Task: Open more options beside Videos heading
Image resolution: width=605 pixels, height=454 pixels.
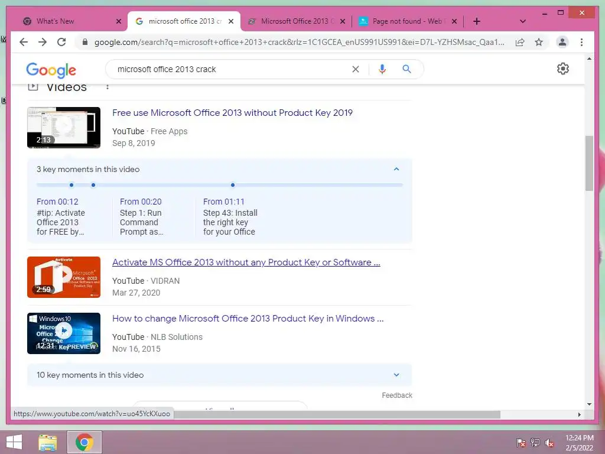Action: [x=108, y=87]
